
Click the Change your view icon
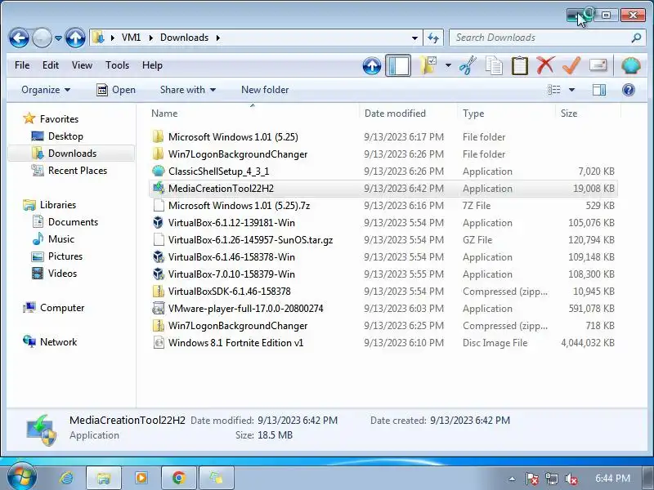coord(554,90)
